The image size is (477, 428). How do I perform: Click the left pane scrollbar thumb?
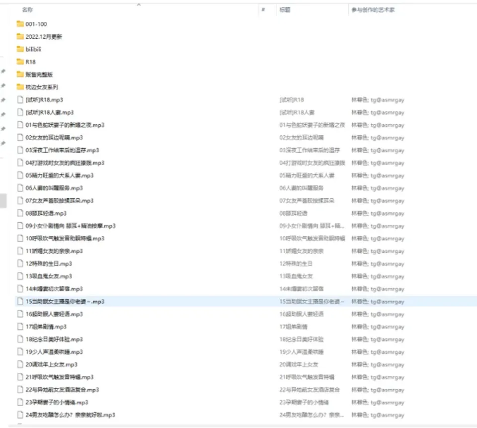pyautogui.click(x=3, y=201)
